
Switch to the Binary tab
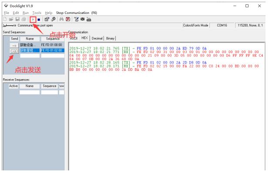(x=110, y=38)
